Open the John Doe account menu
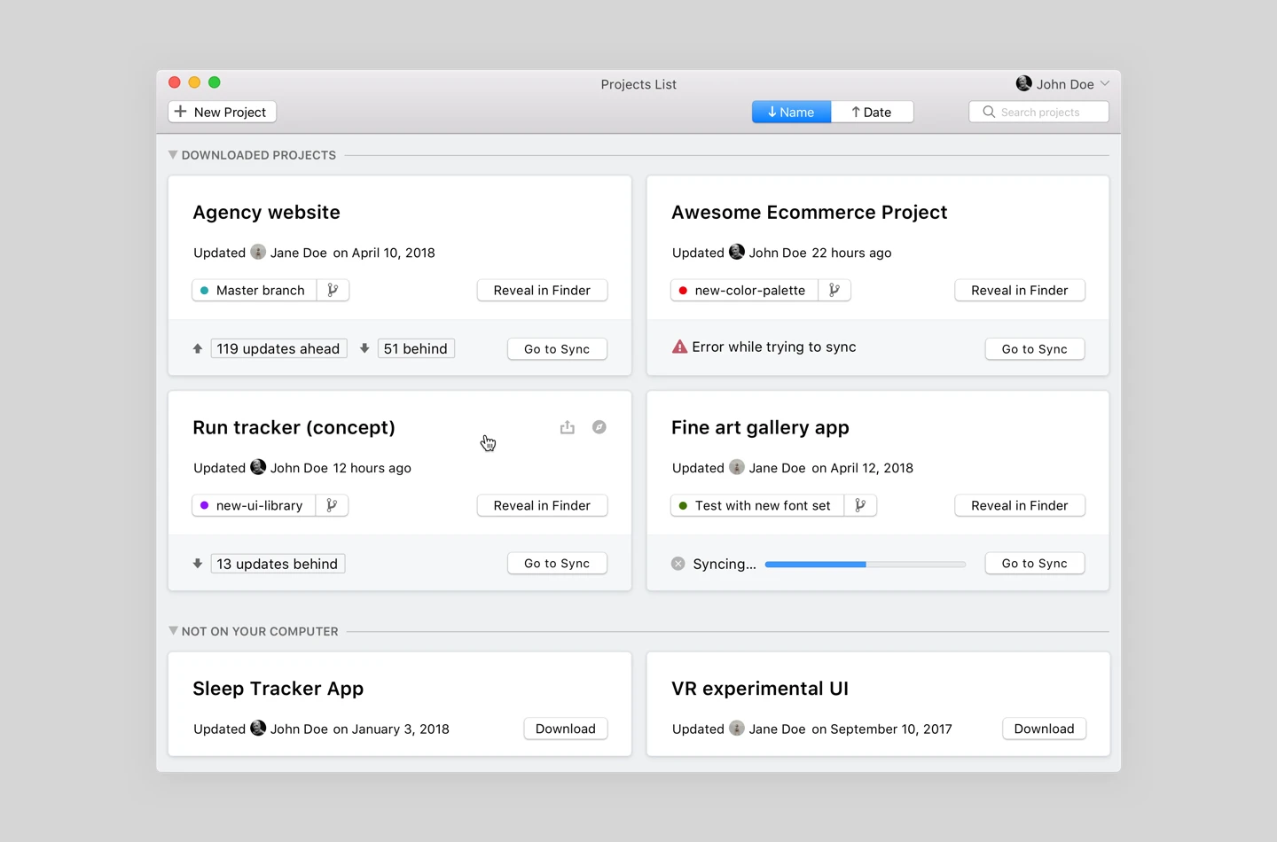This screenshot has width=1277, height=842. point(1062,84)
